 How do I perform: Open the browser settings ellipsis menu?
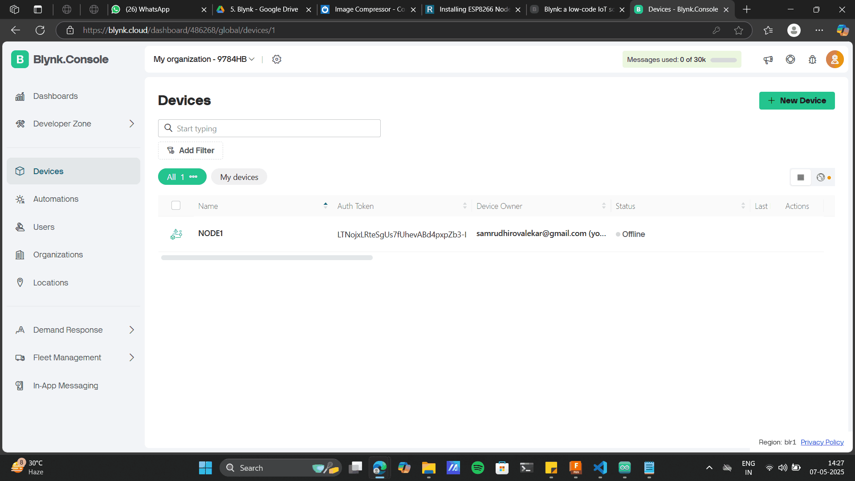point(819,30)
